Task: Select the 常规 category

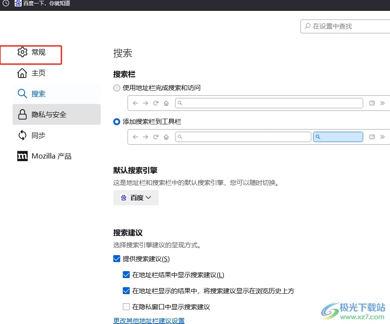Action: (x=57, y=52)
